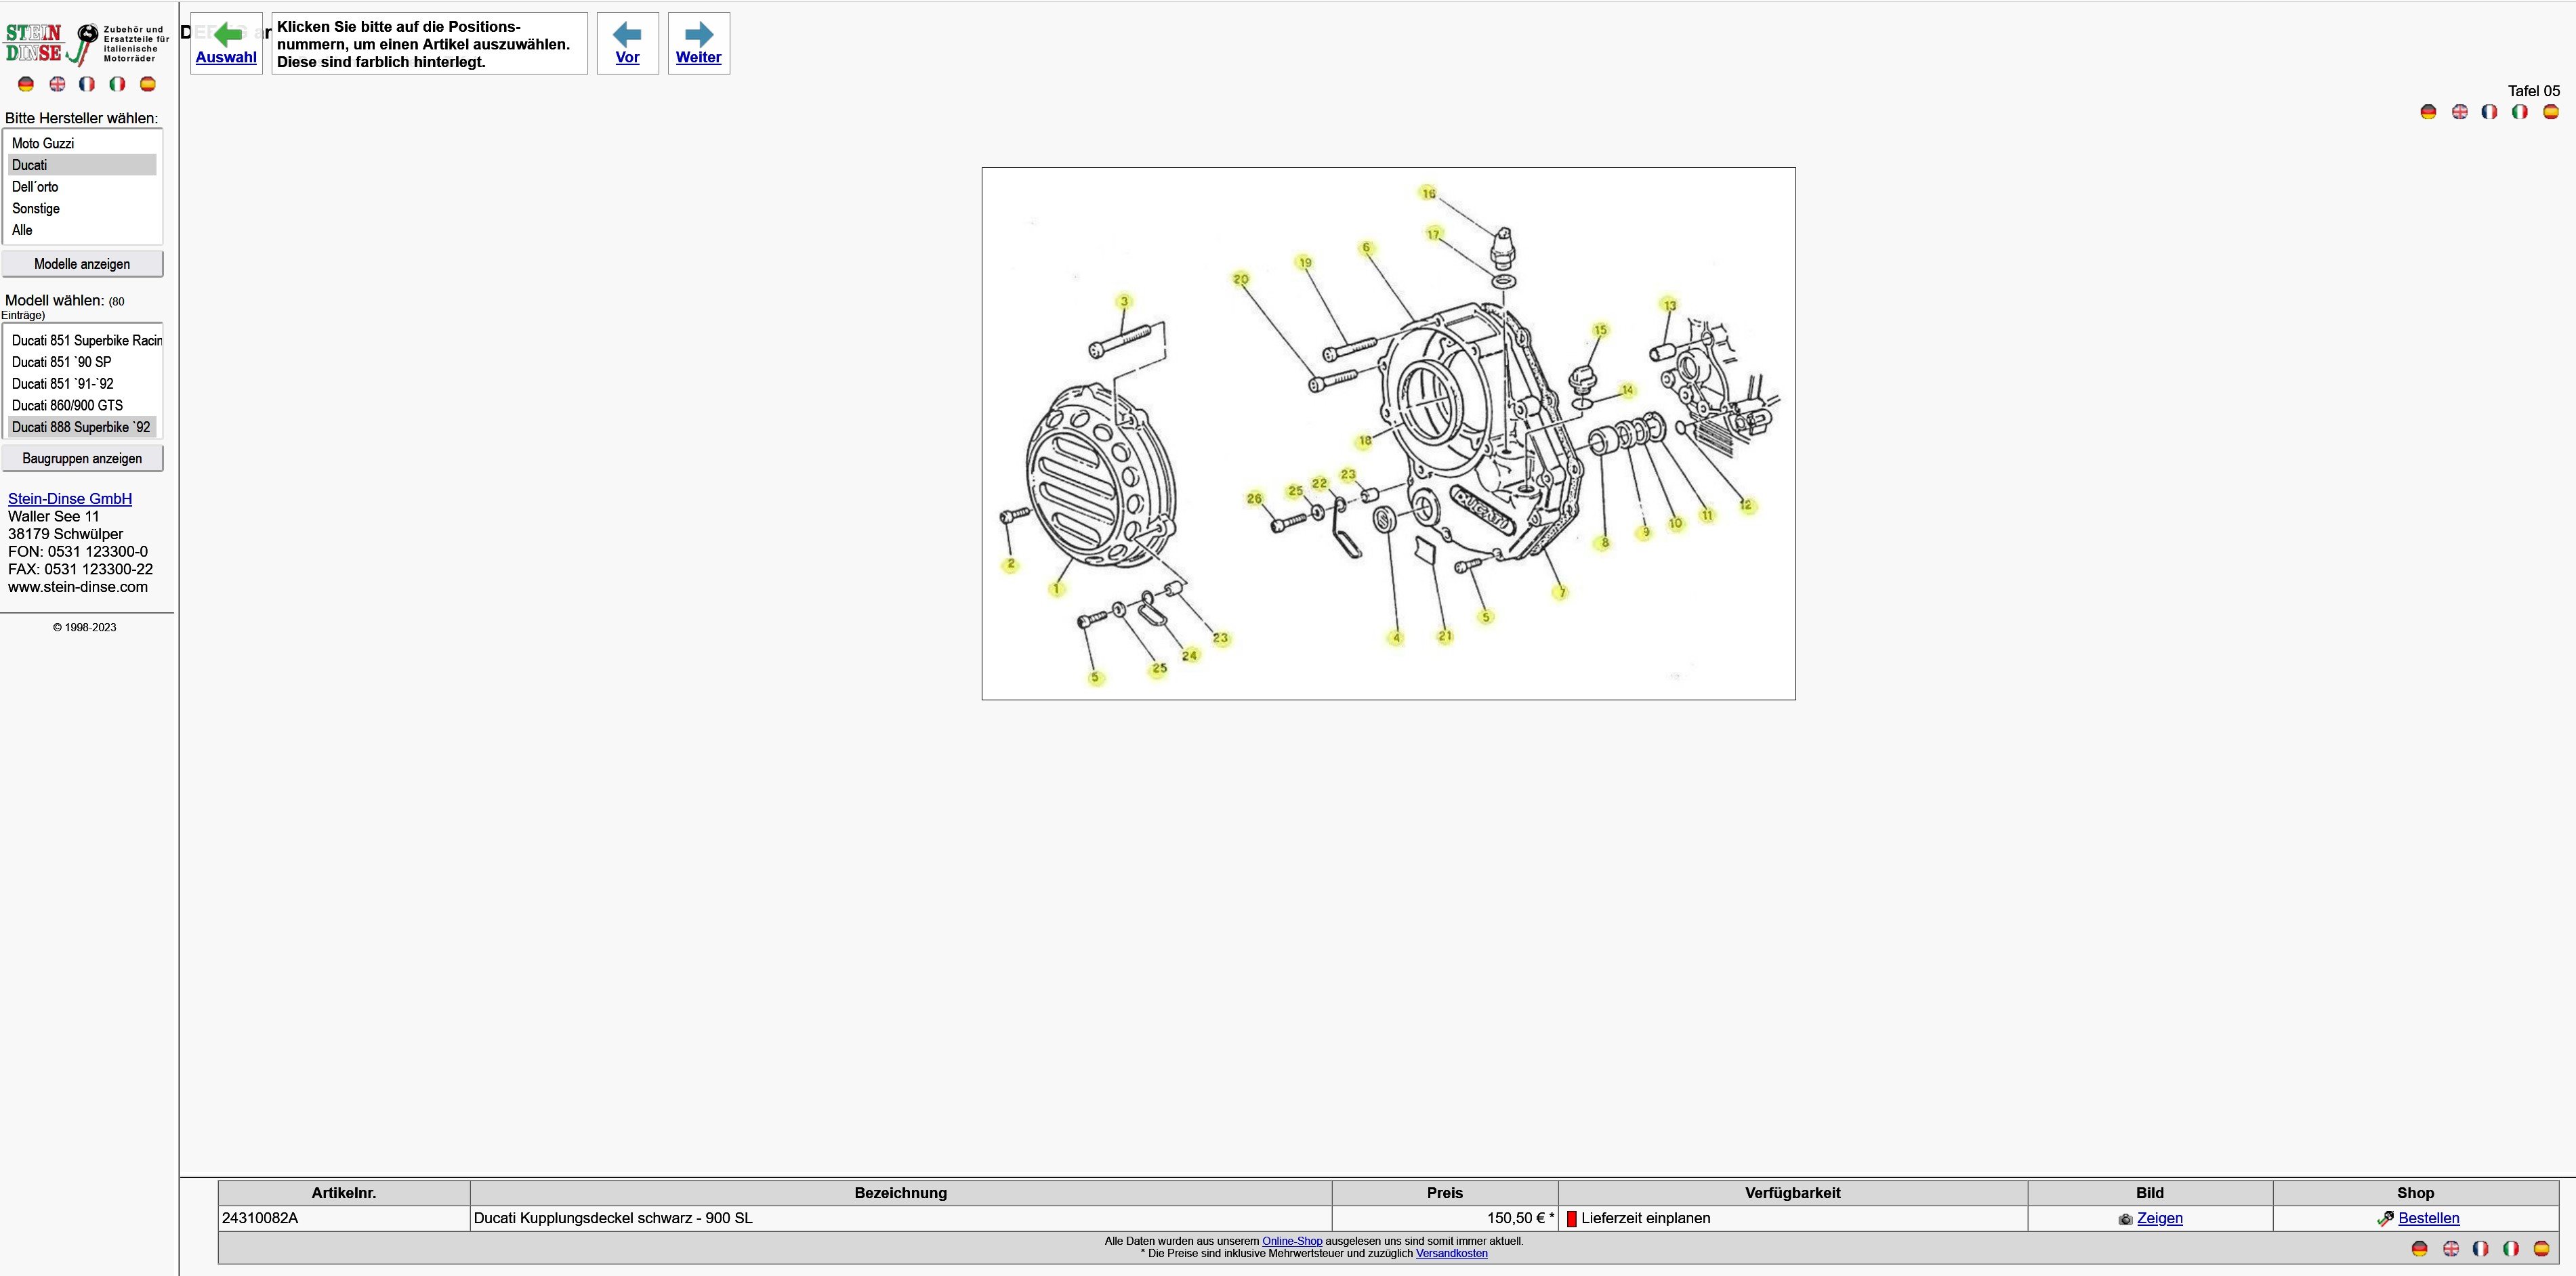Select Ducati 860/900 GTS model
2576x1276 pixels.
67,405
